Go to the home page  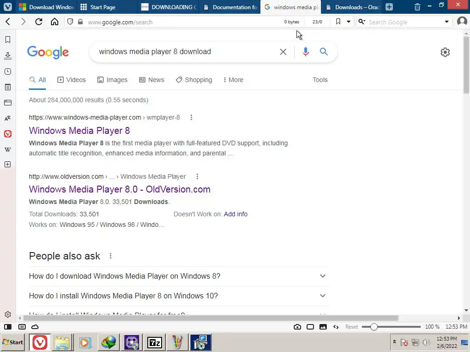[55, 22]
